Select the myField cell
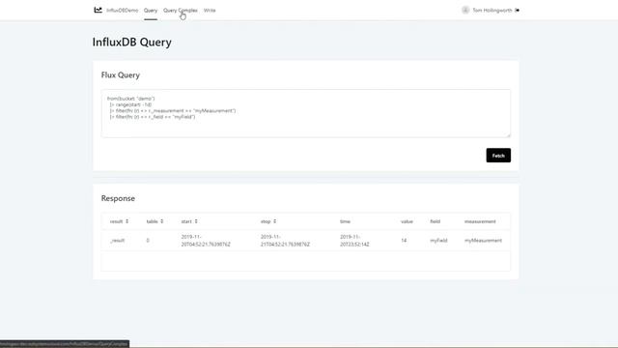The height and width of the screenshot is (348, 618). (x=438, y=241)
